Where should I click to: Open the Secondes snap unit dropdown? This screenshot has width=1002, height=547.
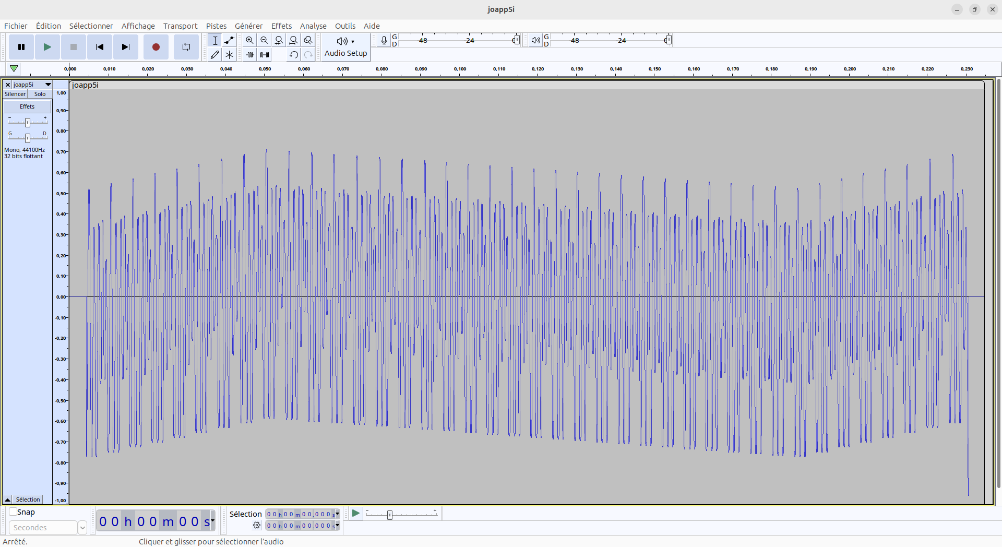click(x=82, y=528)
